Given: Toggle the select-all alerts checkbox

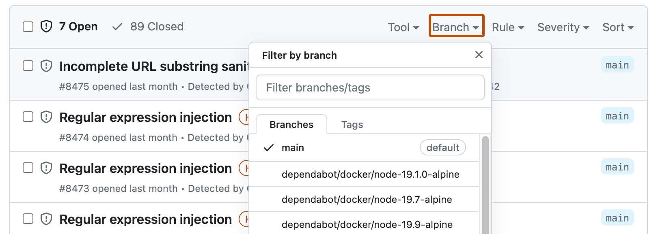Looking at the screenshot, I should click(x=28, y=27).
